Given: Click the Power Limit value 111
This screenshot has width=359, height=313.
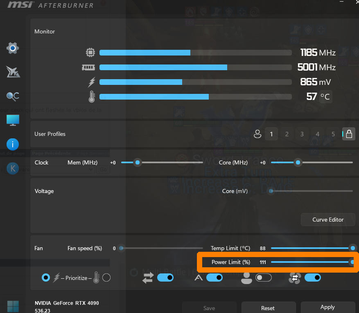Looking at the screenshot, I should pos(263,262).
